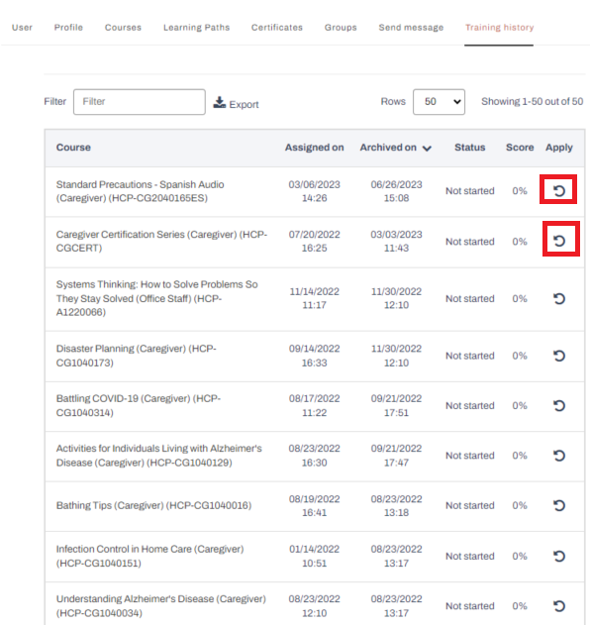The image size is (590, 625).
Task: Click the assigned date 09/14/2022 16:33
Action: click(x=315, y=356)
